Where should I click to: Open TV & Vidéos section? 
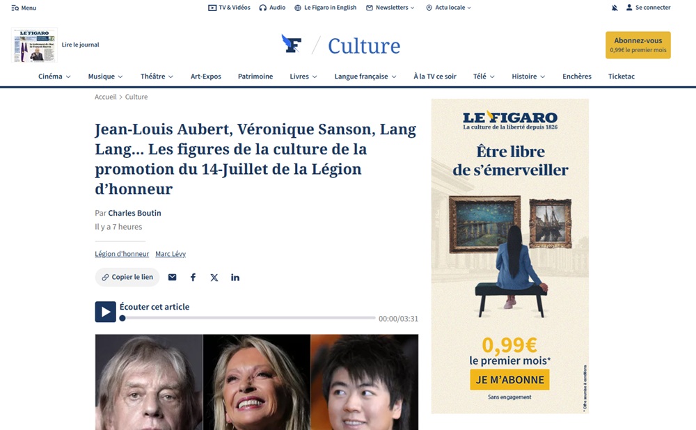229,8
